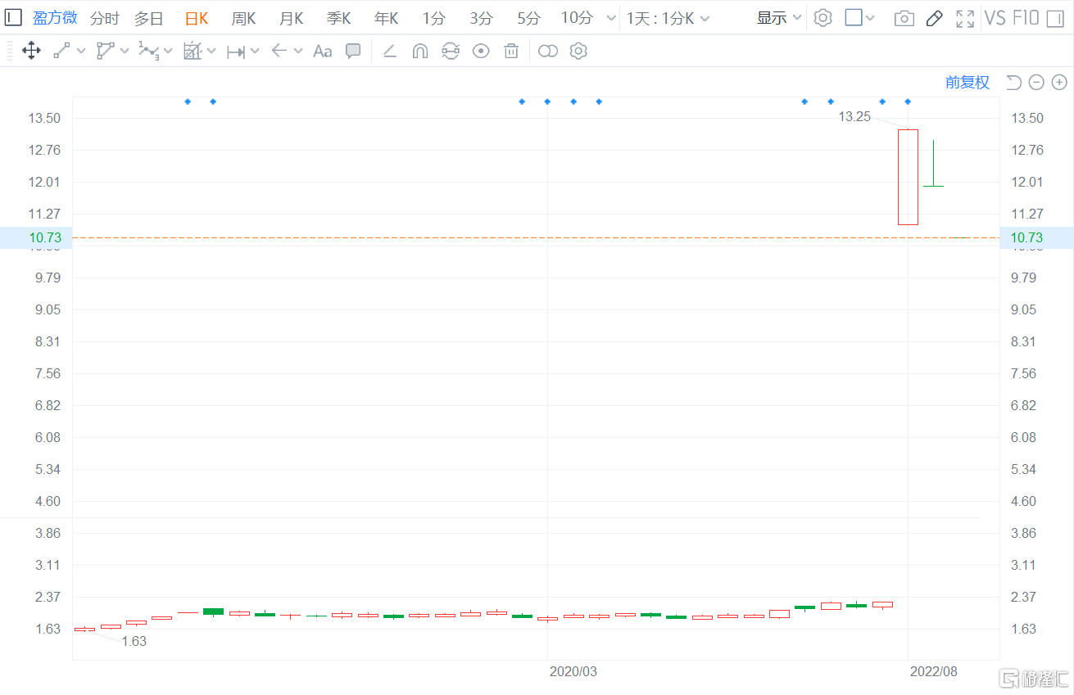Open the VS comparison feature
Screen dimensions: 1074x695
[995, 18]
